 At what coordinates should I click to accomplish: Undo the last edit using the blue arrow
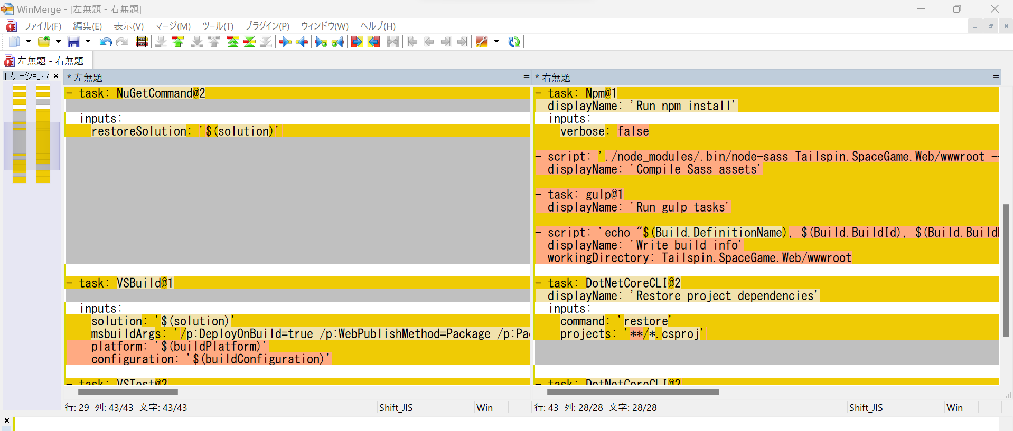pos(106,42)
